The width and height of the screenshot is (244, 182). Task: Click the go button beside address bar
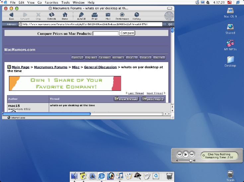pyautogui.click(x=169, y=24)
